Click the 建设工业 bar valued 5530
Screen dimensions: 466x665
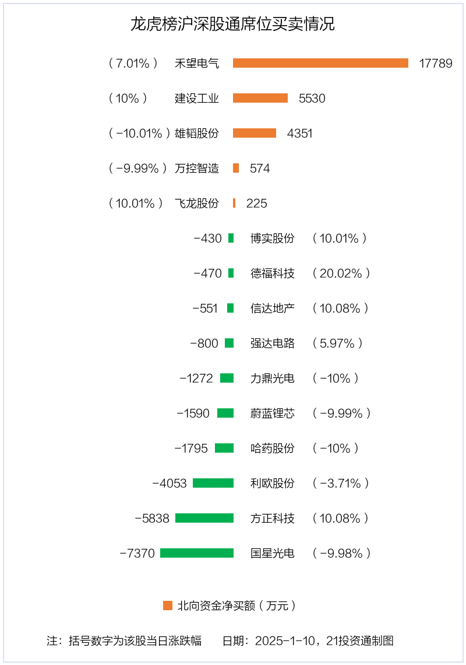tap(260, 98)
